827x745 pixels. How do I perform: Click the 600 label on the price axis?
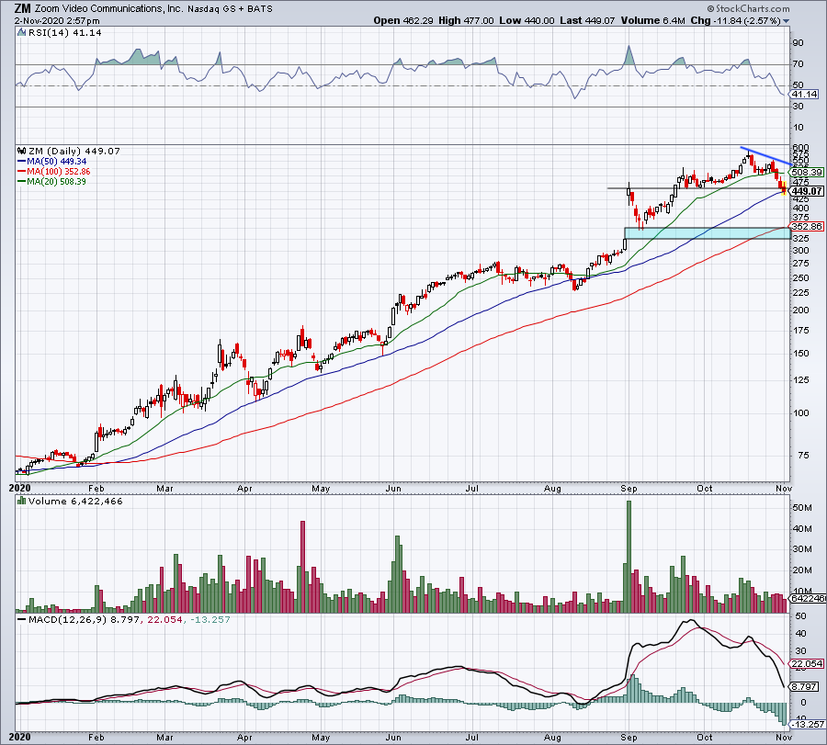pyautogui.click(x=800, y=148)
